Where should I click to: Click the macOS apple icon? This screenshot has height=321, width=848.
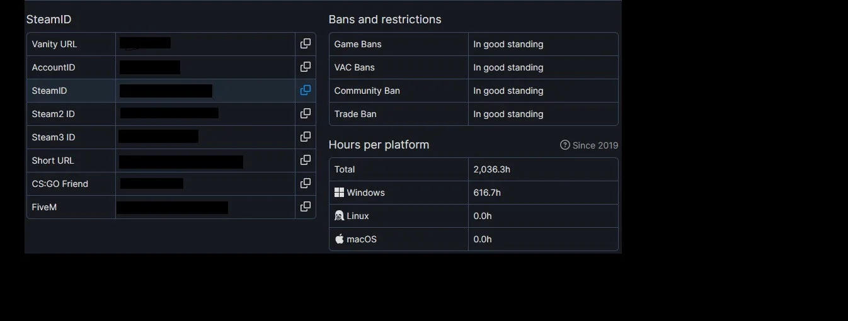tap(339, 239)
